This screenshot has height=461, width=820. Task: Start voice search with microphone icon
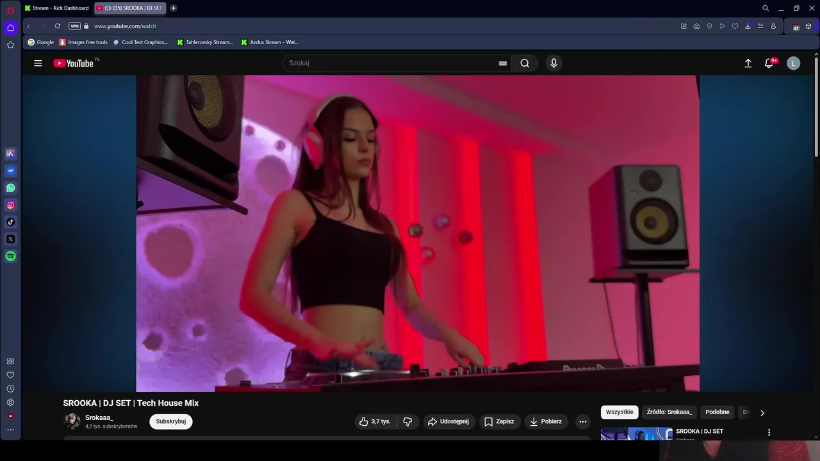click(554, 63)
